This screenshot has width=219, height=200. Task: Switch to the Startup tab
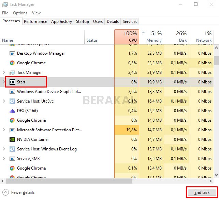tap(83, 22)
